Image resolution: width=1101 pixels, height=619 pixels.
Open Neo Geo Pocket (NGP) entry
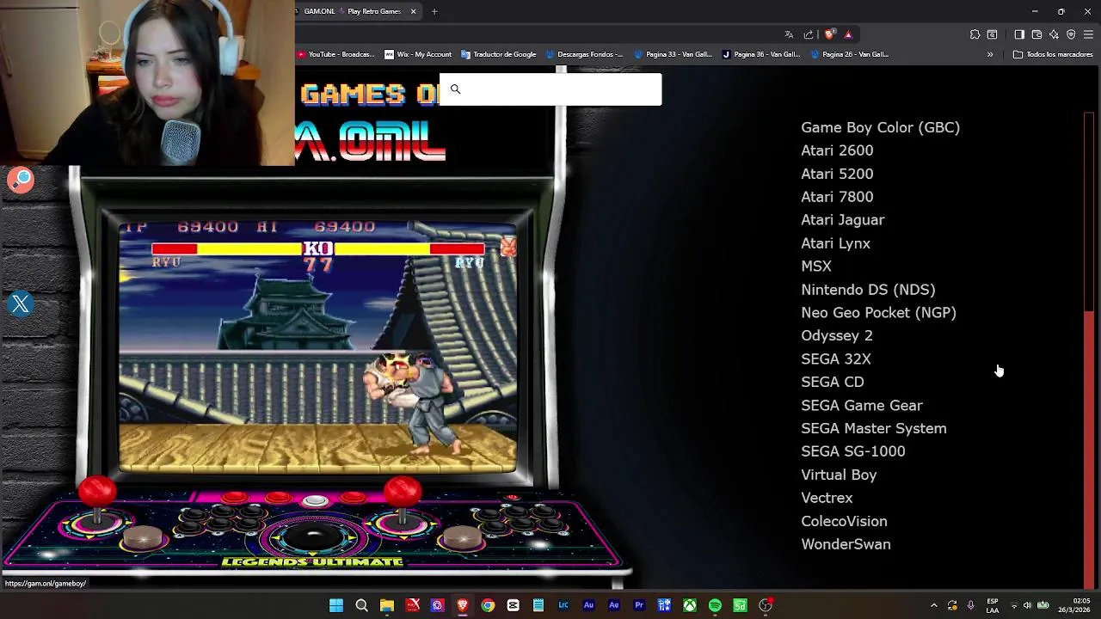tap(878, 313)
